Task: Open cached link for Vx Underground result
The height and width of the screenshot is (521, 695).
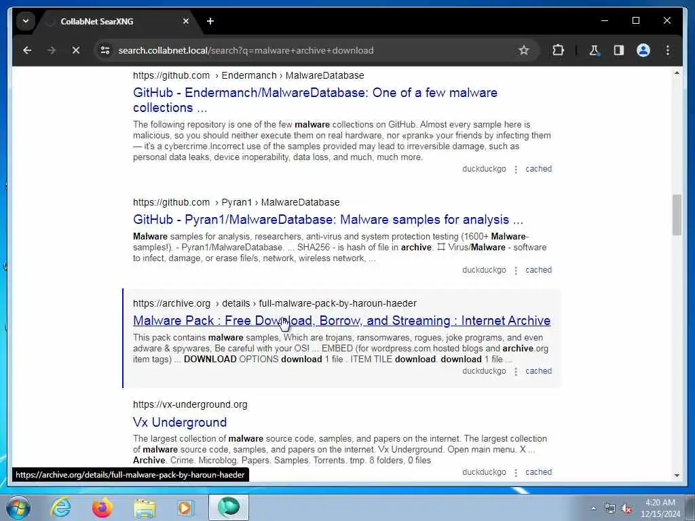Action: coord(538,472)
